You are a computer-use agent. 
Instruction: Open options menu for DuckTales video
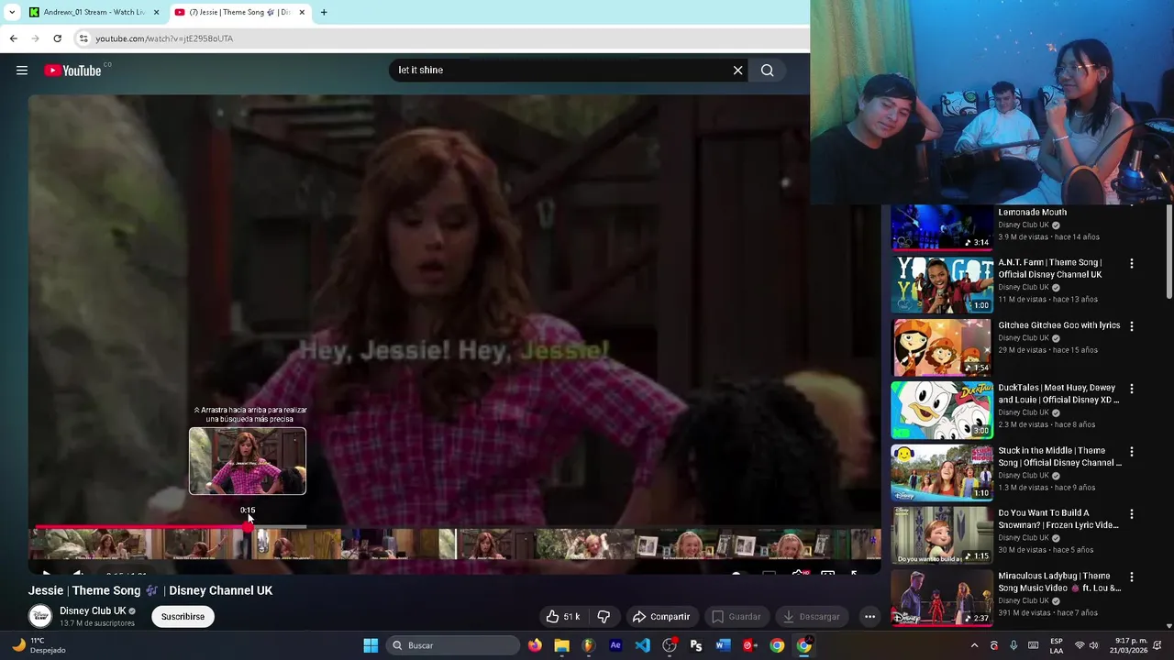pyautogui.click(x=1131, y=389)
